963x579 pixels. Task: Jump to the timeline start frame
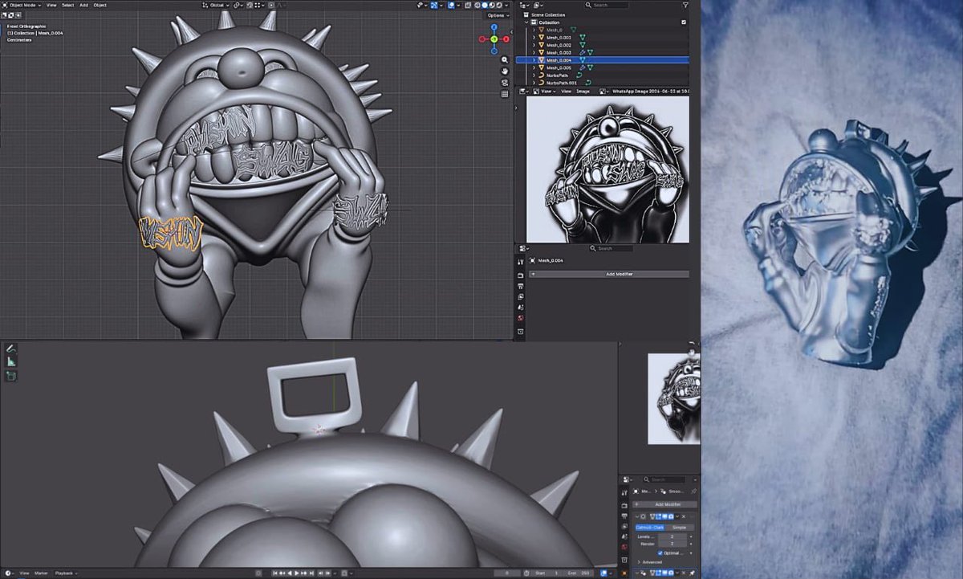274,573
